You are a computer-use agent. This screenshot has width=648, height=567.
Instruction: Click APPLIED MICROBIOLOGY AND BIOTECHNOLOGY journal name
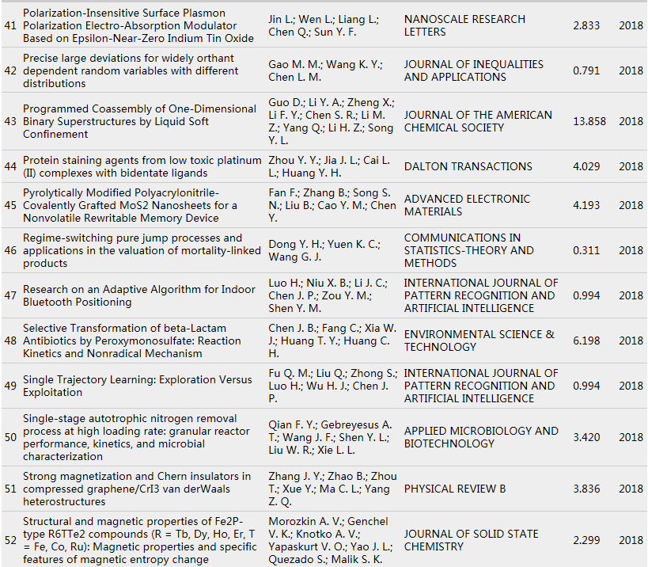pyautogui.click(x=480, y=437)
